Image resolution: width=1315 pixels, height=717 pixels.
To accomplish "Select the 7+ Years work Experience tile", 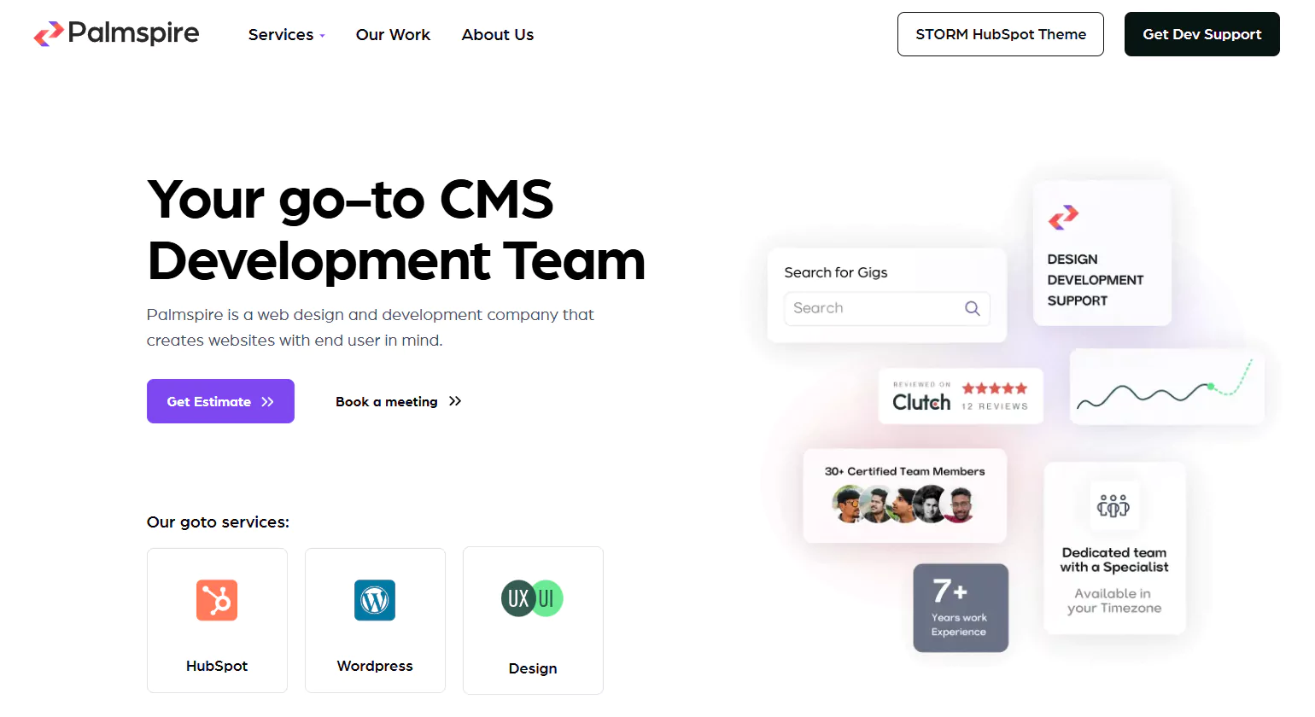I will pyautogui.click(x=961, y=608).
